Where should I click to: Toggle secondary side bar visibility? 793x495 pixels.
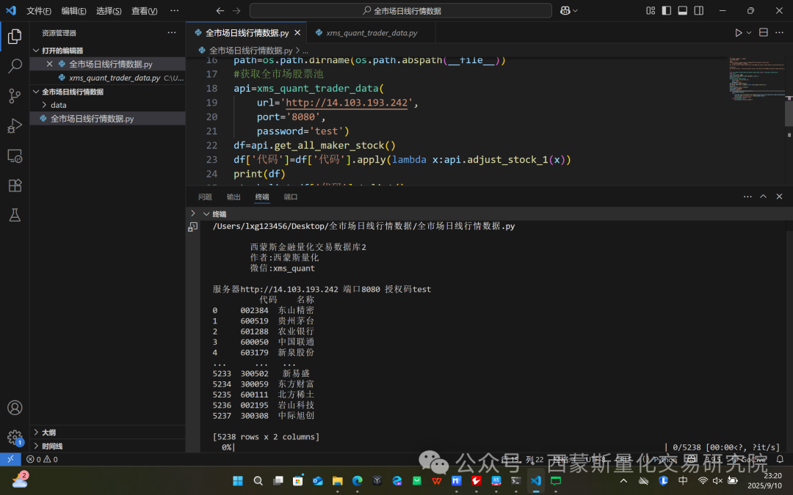[x=699, y=10]
